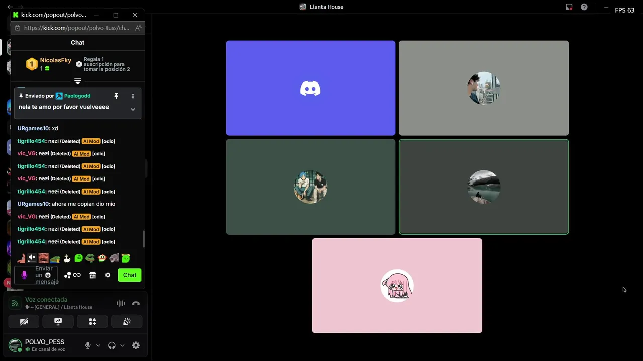Select the green-outlined speaking user tile
This screenshot has width=643, height=361.
484,187
